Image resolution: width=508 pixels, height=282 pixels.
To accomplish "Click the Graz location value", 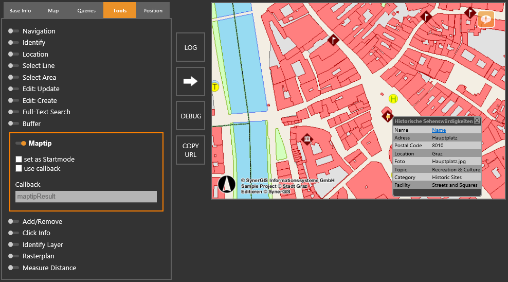I will [437, 154].
